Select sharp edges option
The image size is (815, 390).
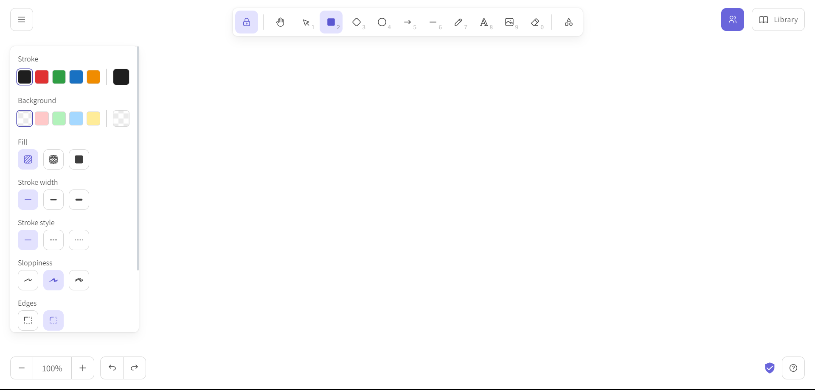[28, 320]
